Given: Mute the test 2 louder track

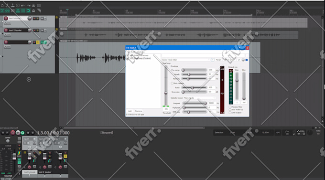Looking at the screenshot, I should pos(34,31).
